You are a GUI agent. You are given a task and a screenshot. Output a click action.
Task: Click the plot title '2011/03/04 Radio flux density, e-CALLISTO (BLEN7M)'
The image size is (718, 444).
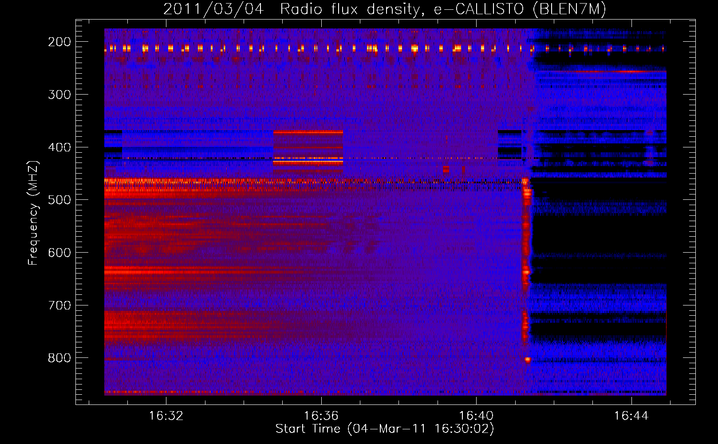385,9
